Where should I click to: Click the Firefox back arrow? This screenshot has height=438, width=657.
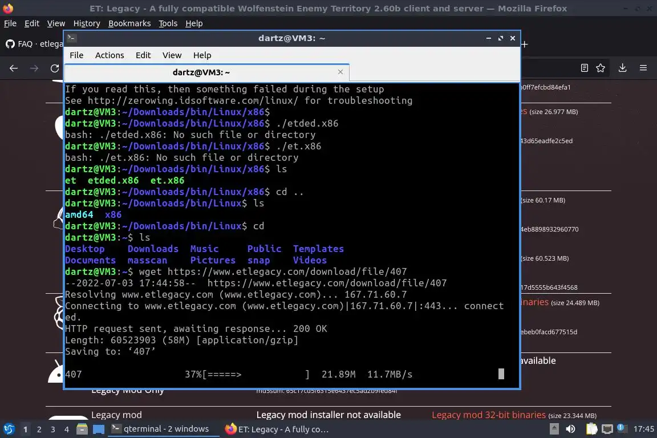[14, 68]
